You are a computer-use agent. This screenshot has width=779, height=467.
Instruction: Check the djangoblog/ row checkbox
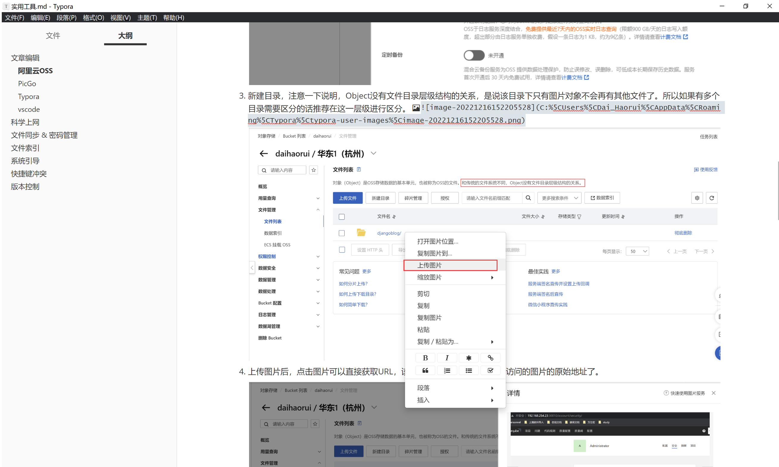point(342,233)
